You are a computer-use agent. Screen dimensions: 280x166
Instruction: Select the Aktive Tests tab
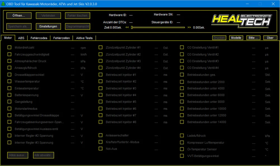(x=84, y=38)
